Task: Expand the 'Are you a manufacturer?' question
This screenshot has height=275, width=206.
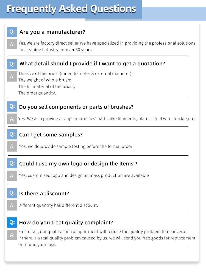Action: point(52,32)
